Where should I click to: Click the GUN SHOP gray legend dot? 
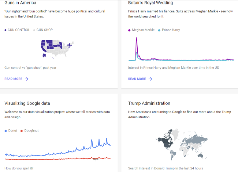click(x=34, y=30)
